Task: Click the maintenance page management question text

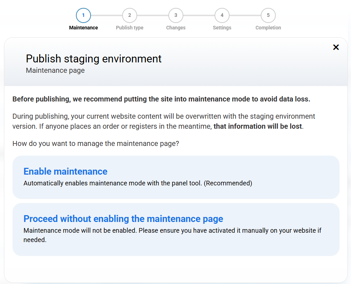Action: [x=96, y=144]
